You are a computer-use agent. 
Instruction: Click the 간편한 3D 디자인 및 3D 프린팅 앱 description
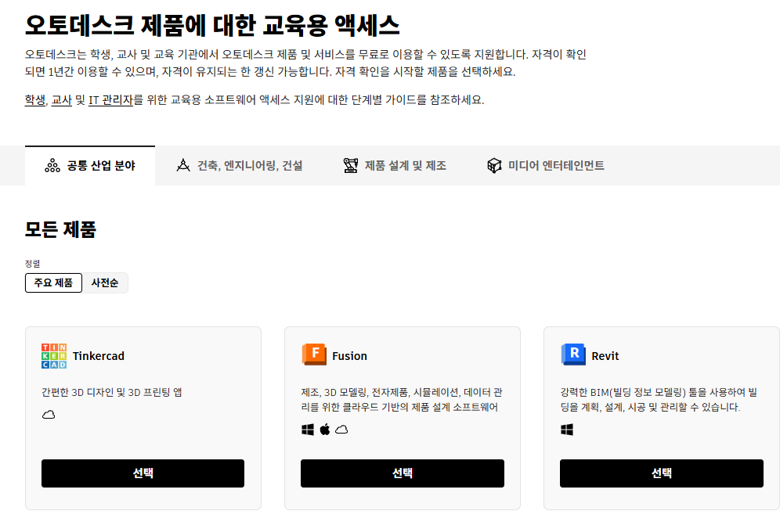coord(112,392)
